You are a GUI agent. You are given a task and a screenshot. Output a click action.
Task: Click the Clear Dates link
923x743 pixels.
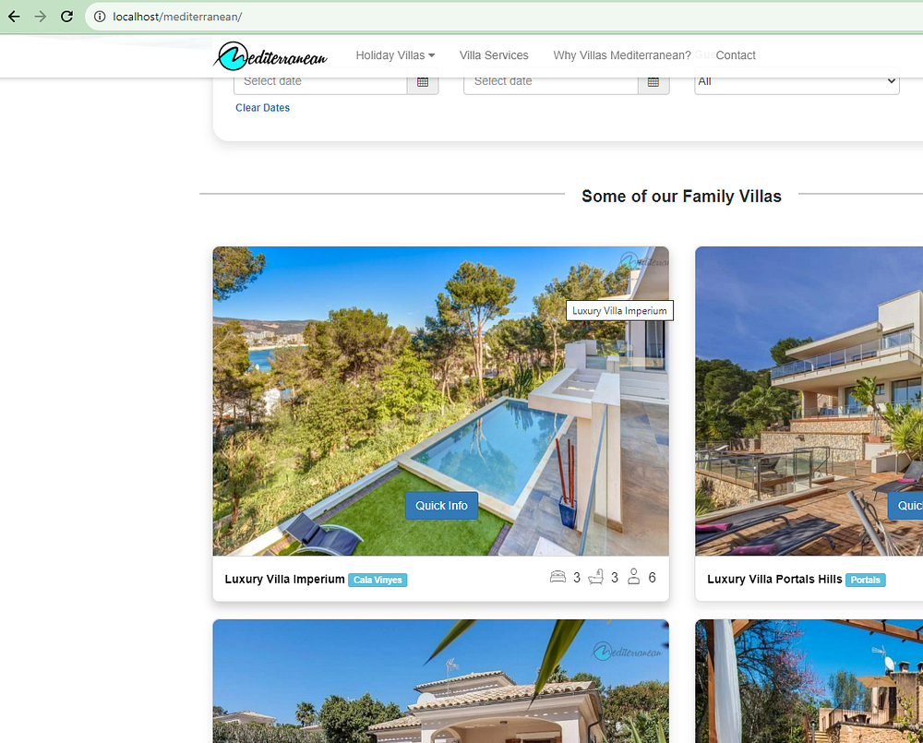262,108
